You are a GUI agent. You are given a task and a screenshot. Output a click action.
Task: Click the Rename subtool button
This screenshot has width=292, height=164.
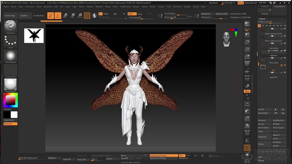264,120
